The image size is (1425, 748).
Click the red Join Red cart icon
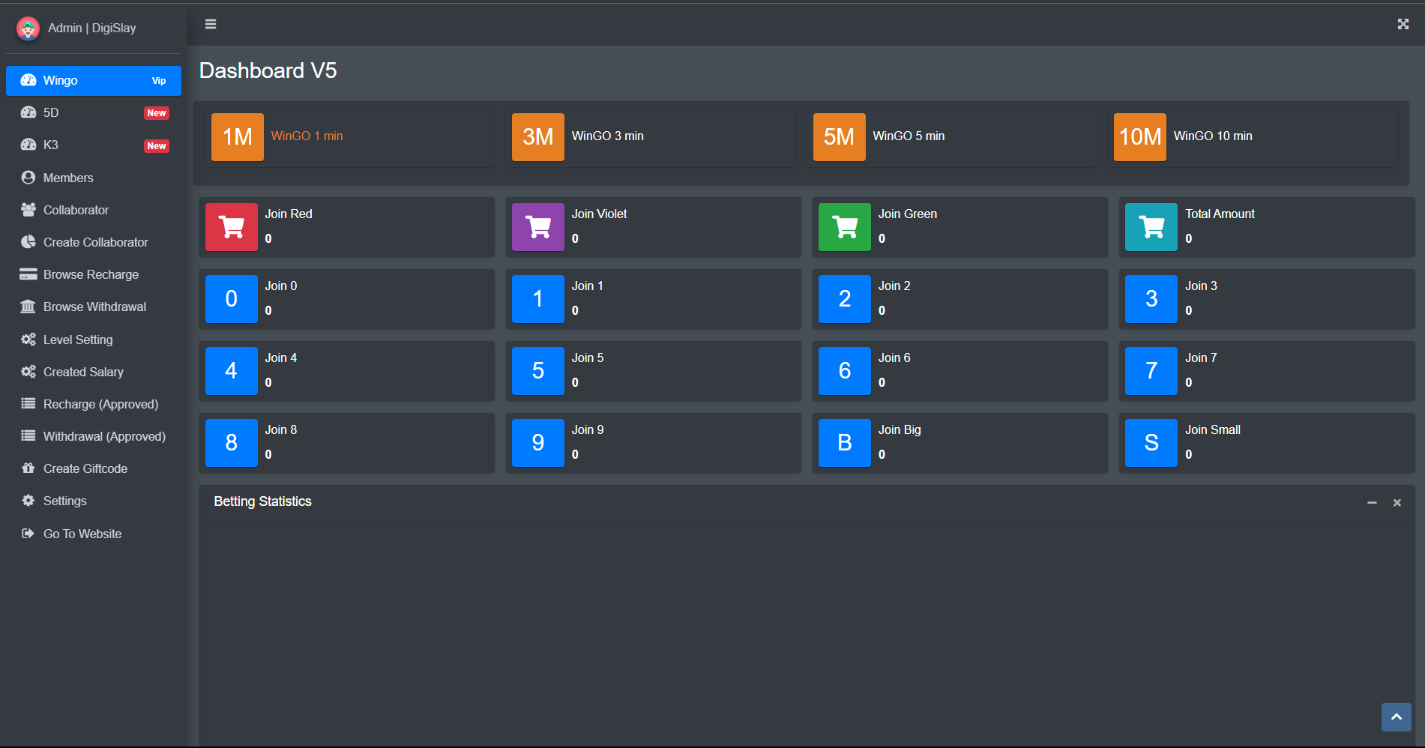(232, 227)
